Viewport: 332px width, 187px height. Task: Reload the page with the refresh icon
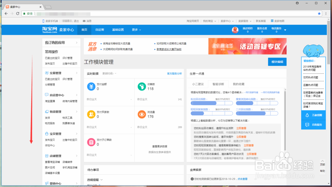(18, 14)
